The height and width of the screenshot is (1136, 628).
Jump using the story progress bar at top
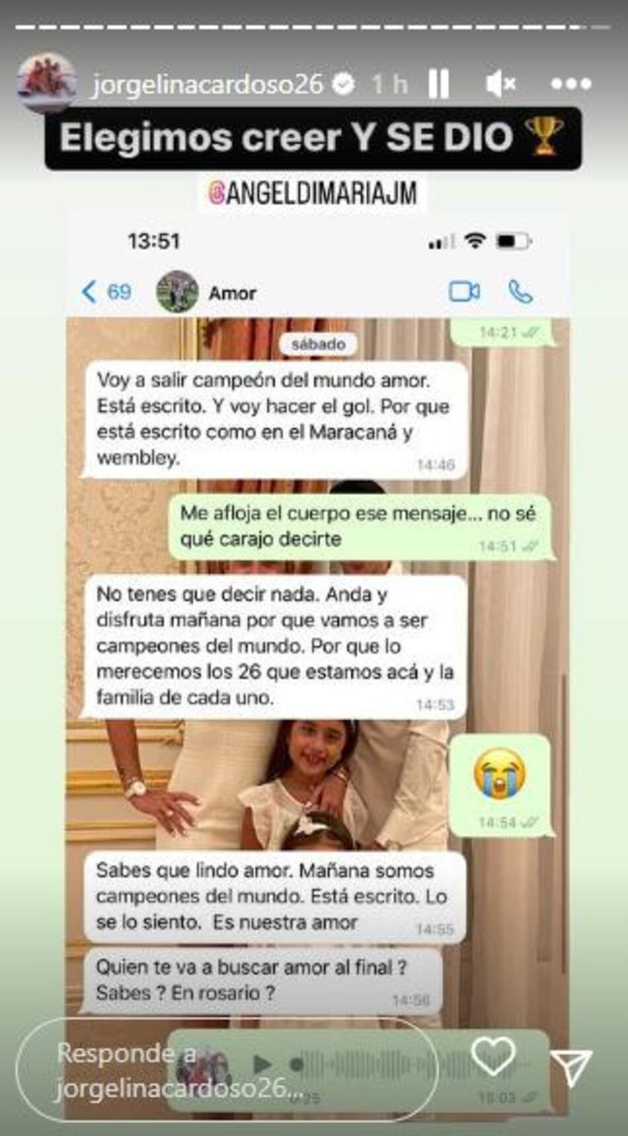pyautogui.click(x=313, y=27)
